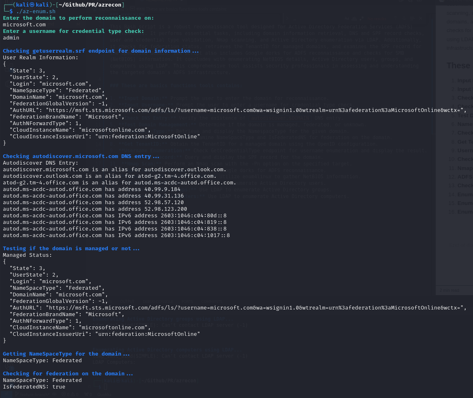Click the address 52.98.57.120 line
The width and height of the screenshot is (473, 398).
pyautogui.click(x=93, y=202)
